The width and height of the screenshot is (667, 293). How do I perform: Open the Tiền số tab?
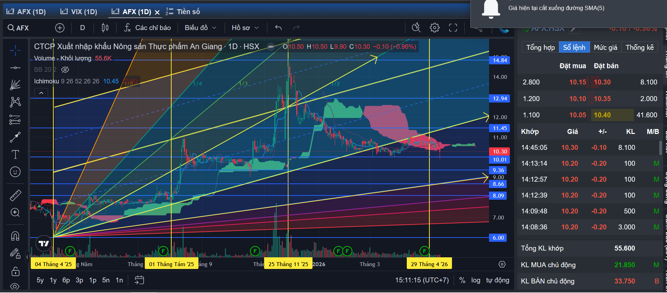point(183,12)
